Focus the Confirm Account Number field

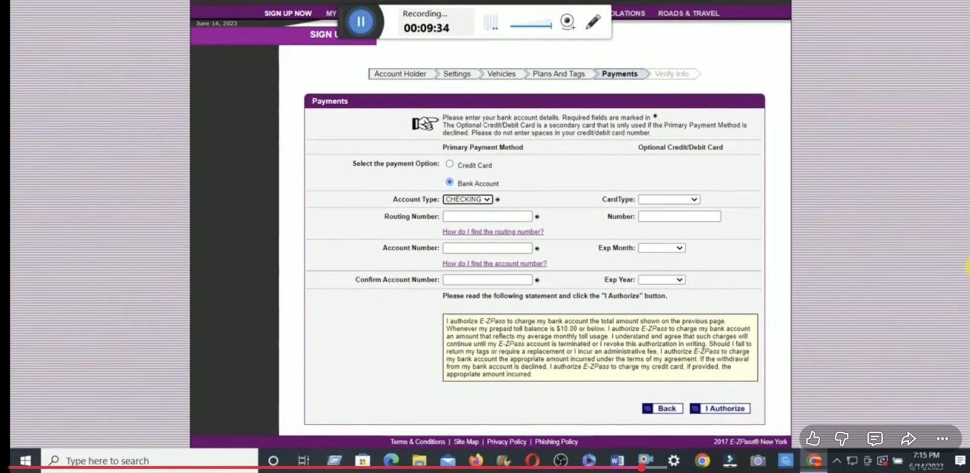[x=487, y=280]
